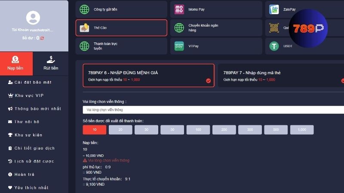Click the history clock icon
Viewport: 344px width, 193px height.
click(x=10, y=161)
